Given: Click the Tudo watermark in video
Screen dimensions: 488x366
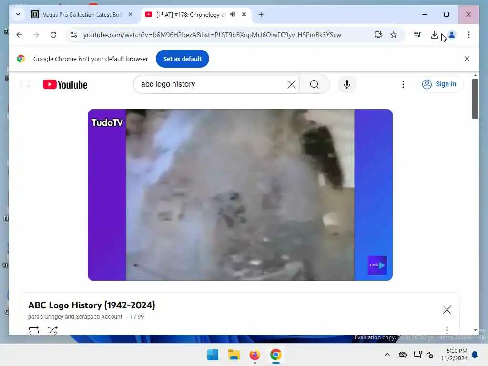Looking at the screenshot, I should coord(377,265).
